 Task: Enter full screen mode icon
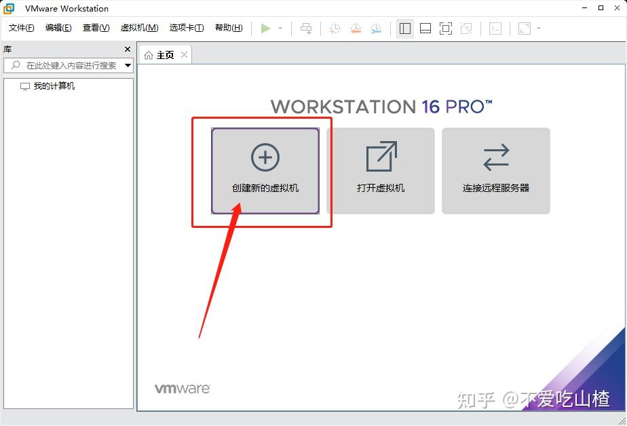click(x=445, y=28)
